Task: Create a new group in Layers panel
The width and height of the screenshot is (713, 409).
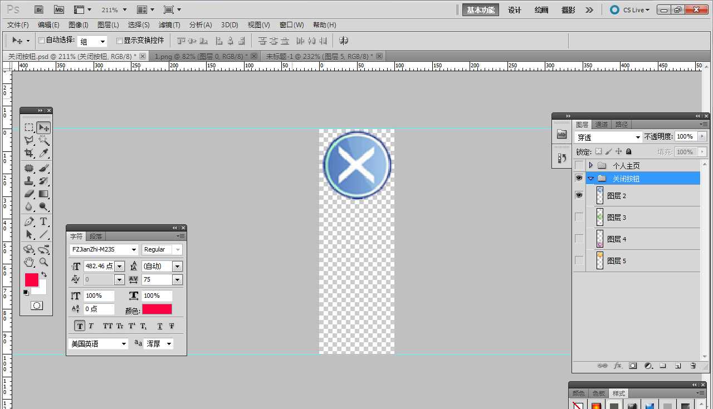Action: pyautogui.click(x=663, y=366)
